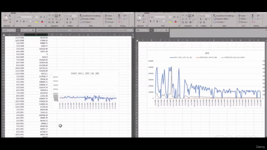Decrease font size in left Excel window
Image resolution: width=267 pixels, height=150 pixels.
point(44,17)
